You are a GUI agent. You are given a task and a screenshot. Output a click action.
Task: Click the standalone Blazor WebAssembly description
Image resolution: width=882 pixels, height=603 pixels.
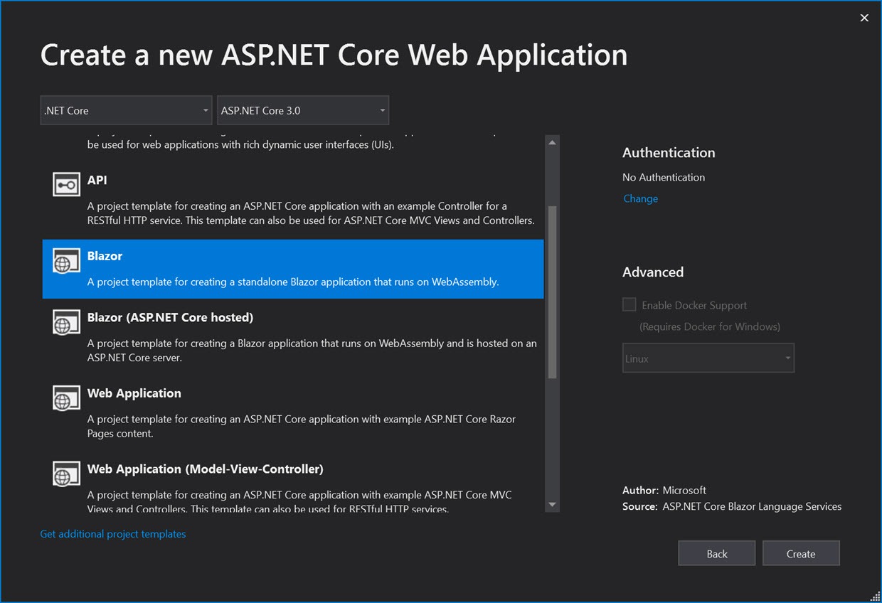(x=293, y=282)
